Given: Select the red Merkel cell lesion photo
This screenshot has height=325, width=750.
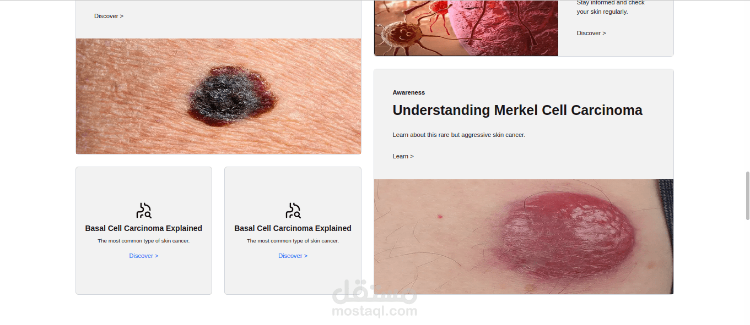Looking at the screenshot, I should (x=524, y=236).
